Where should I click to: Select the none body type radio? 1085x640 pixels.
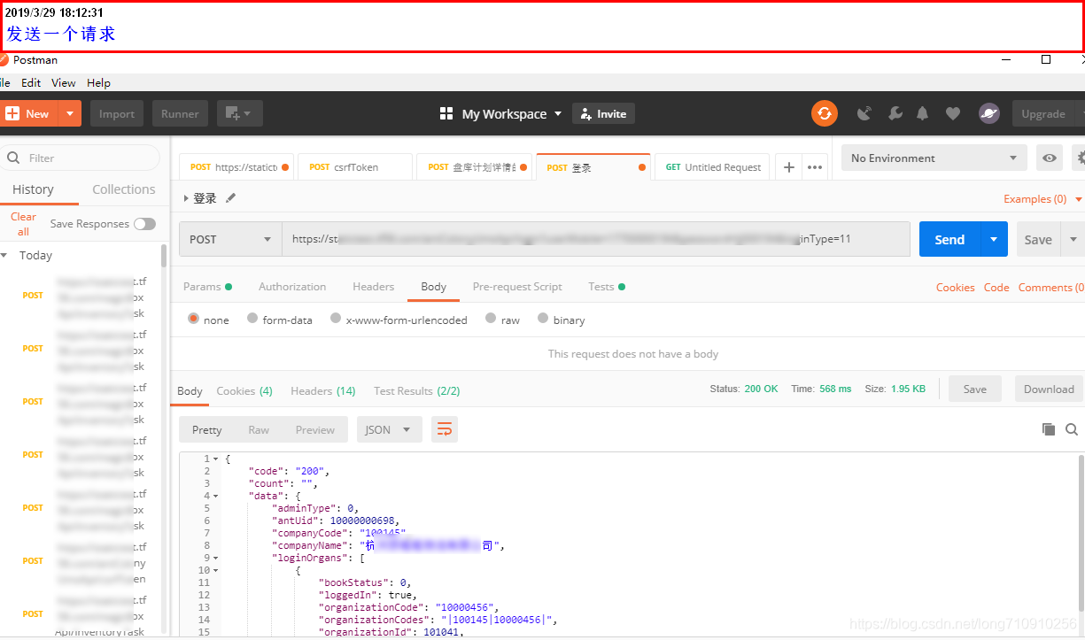(193, 319)
